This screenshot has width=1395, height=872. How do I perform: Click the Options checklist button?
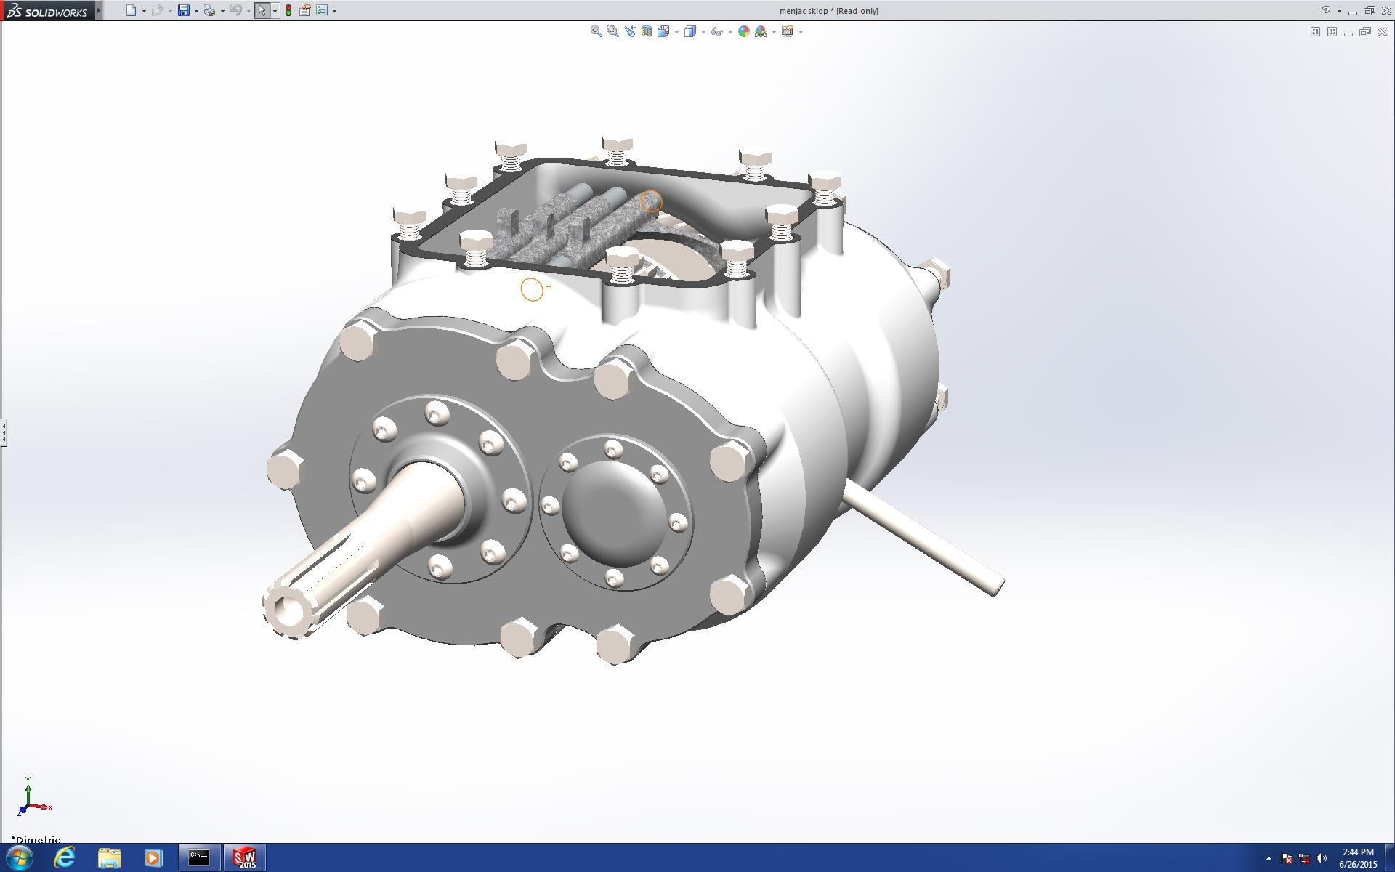pyautogui.click(x=322, y=10)
